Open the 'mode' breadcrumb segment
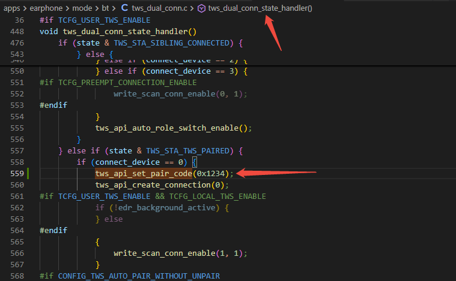 point(82,8)
